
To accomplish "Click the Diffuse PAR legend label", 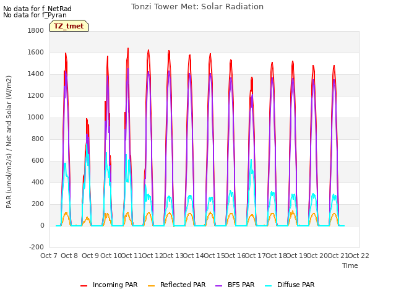I will [296, 285].
